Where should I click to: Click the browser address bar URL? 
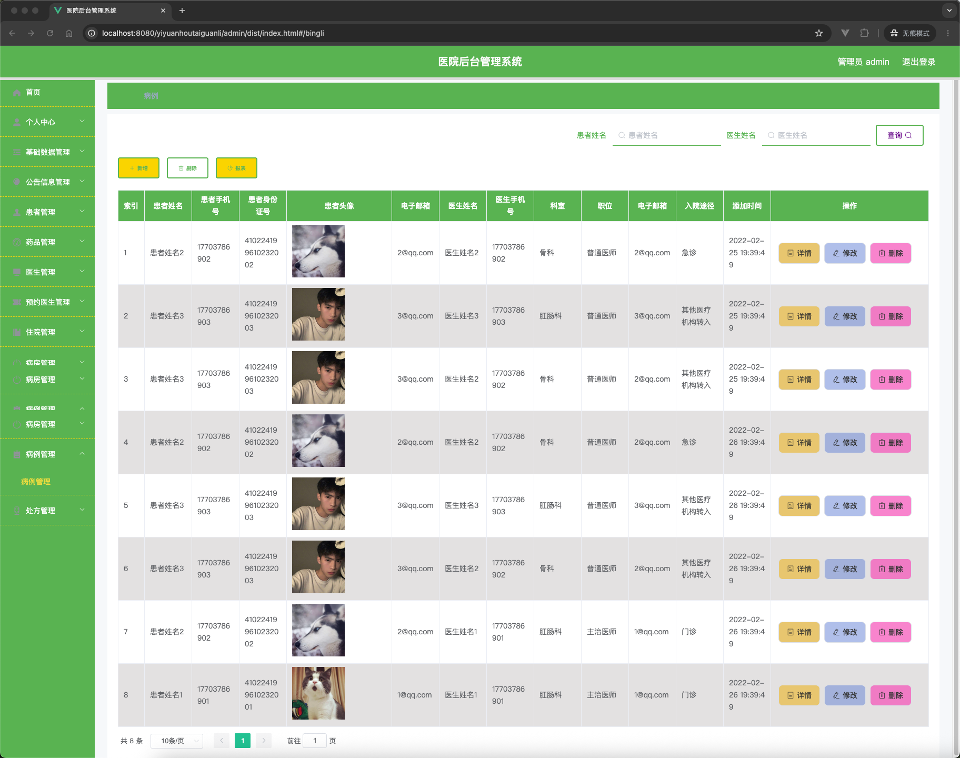(213, 33)
